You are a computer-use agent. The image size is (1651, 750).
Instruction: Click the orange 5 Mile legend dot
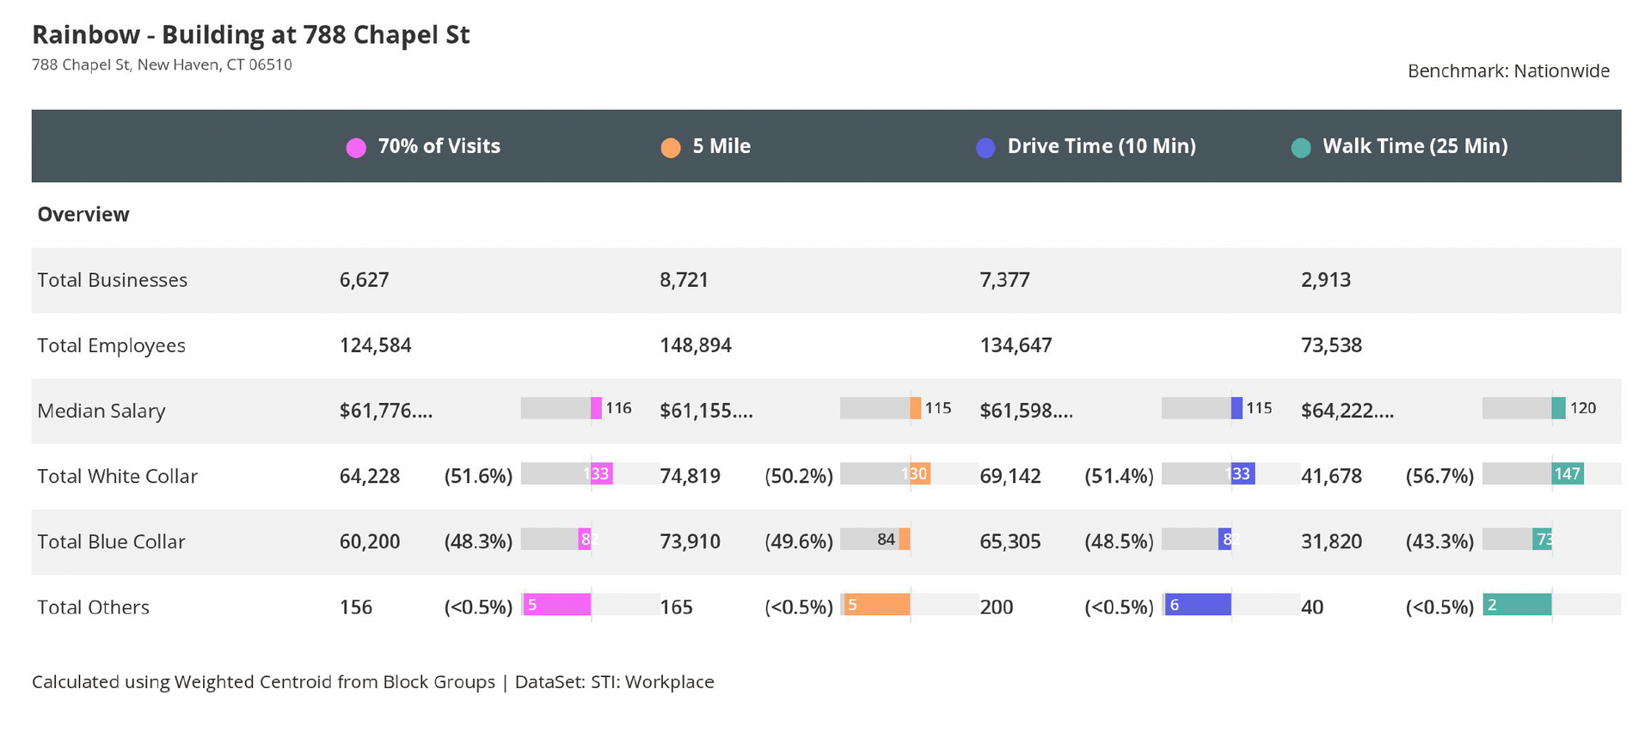pos(671,148)
